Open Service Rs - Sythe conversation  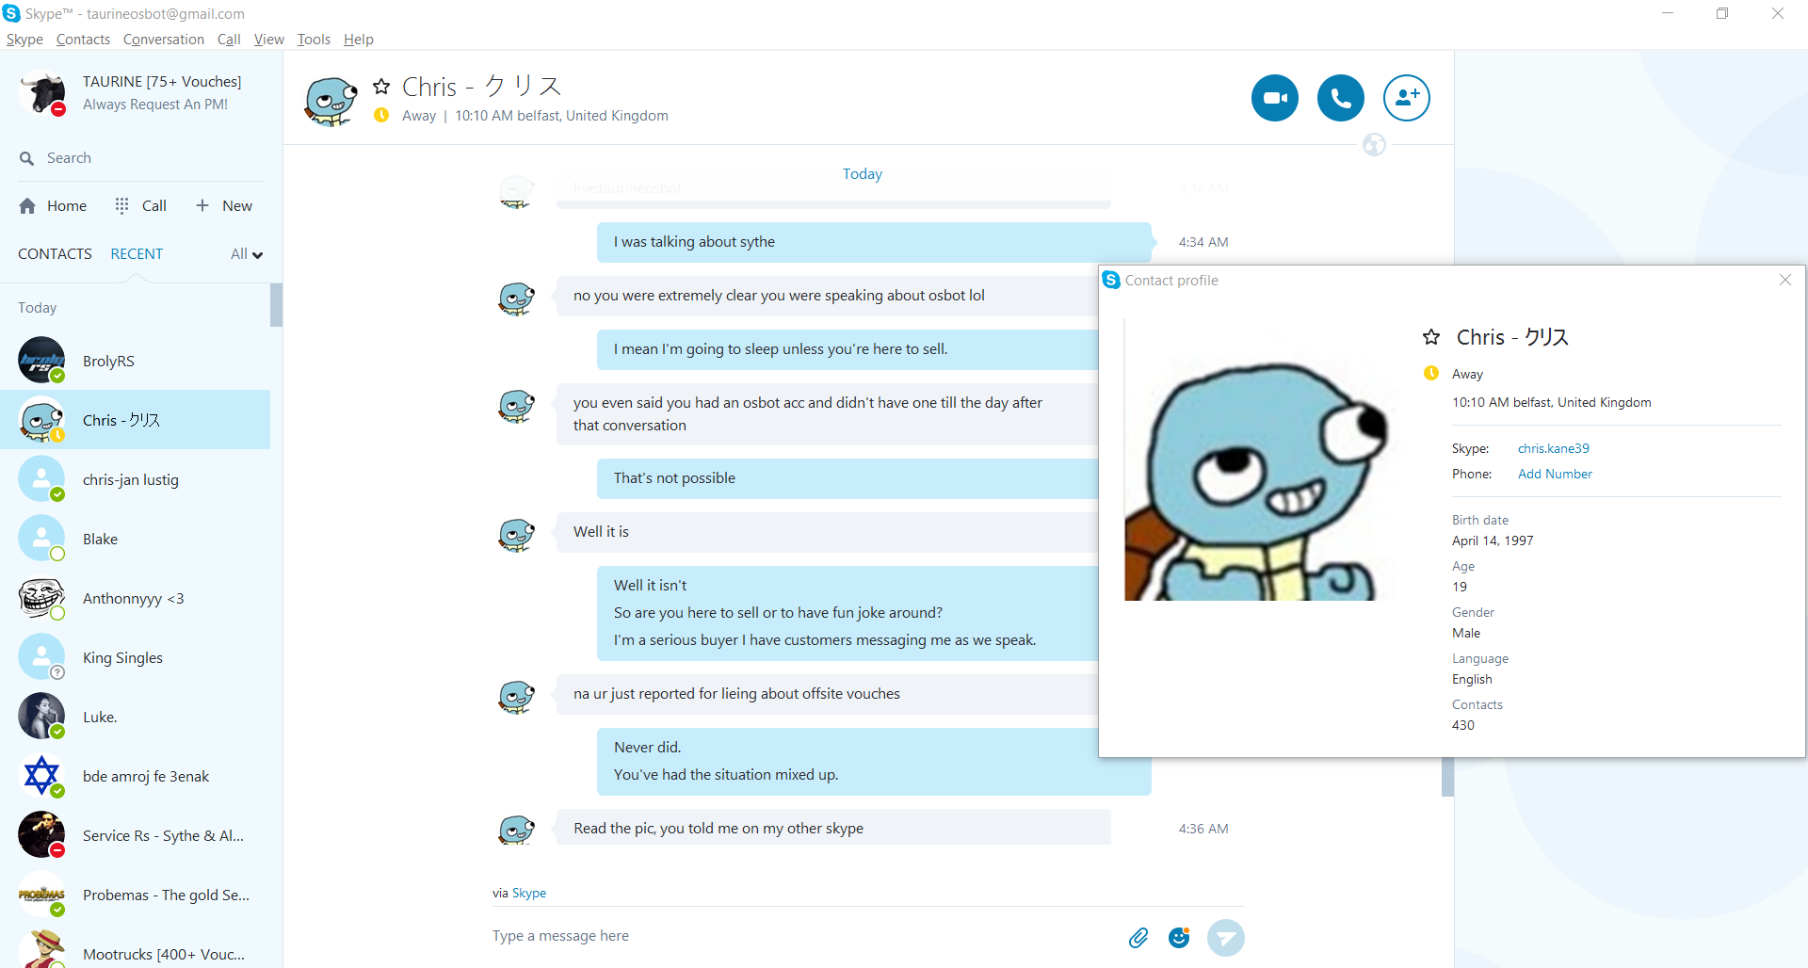(135, 835)
